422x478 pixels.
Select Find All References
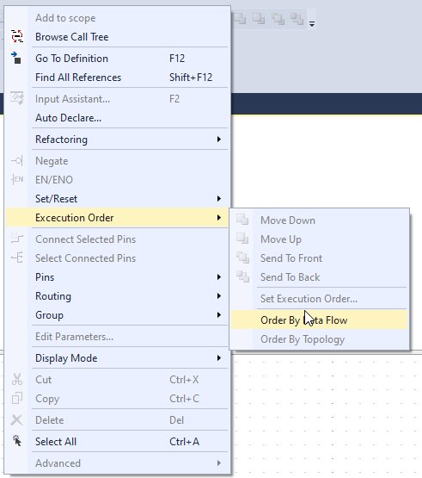pyautogui.click(x=117, y=78)
